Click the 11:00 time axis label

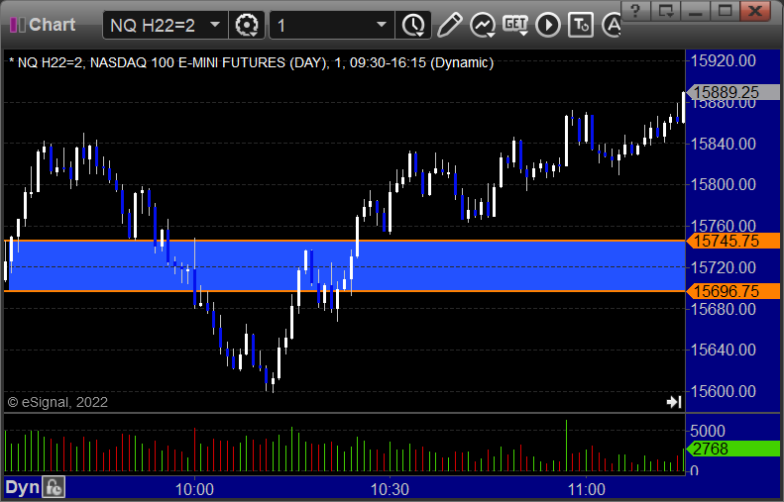[587, 489]
